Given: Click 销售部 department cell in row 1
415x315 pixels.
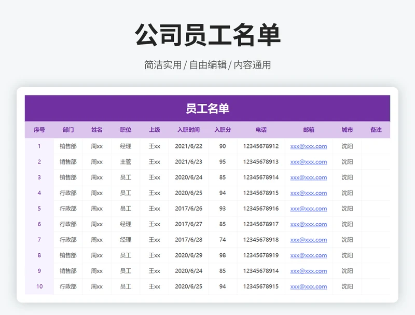Looking at the screenshot, I should pos(68,146).
